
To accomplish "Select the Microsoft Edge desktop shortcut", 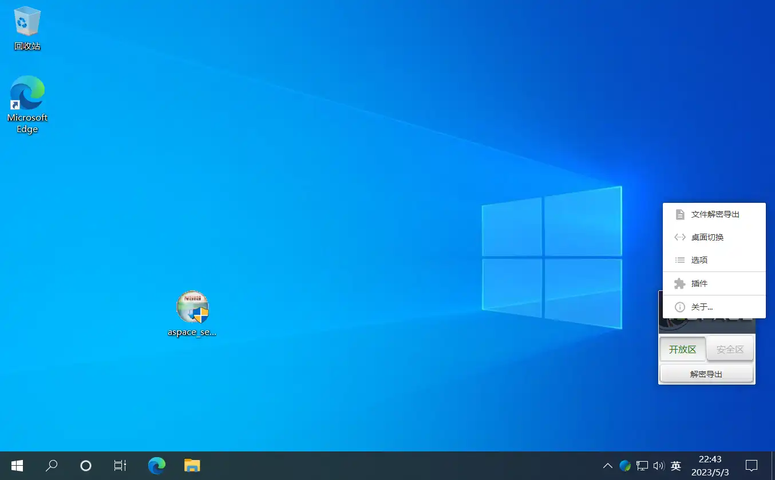I will (x=27, y=104).
